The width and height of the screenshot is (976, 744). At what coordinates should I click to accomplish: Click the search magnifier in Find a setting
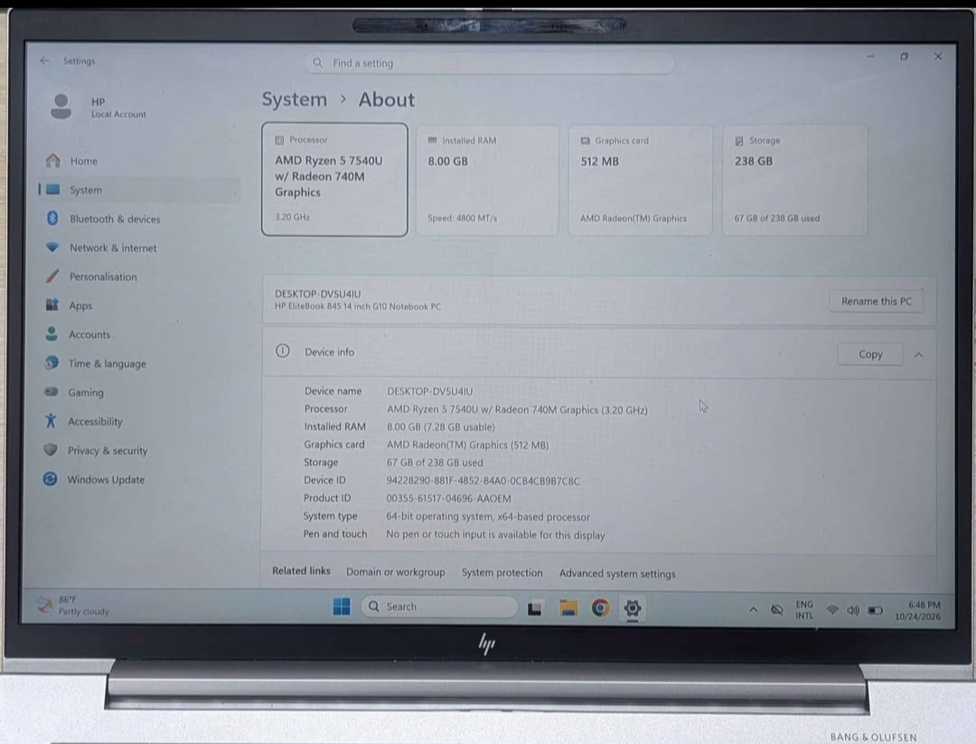click(317, 63)
